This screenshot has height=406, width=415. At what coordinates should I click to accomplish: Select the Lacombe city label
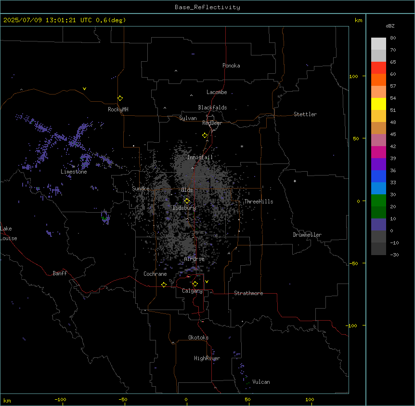217,92
